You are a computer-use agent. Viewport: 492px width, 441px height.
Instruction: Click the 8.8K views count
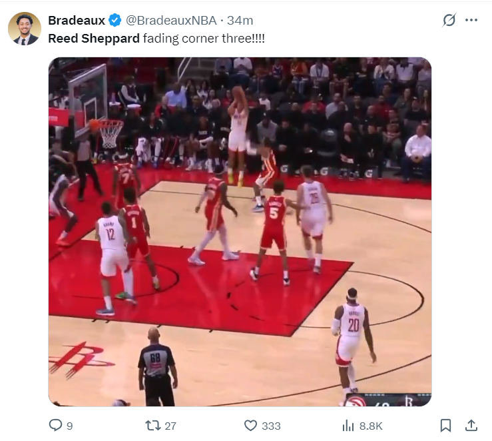tap(371, 426)
